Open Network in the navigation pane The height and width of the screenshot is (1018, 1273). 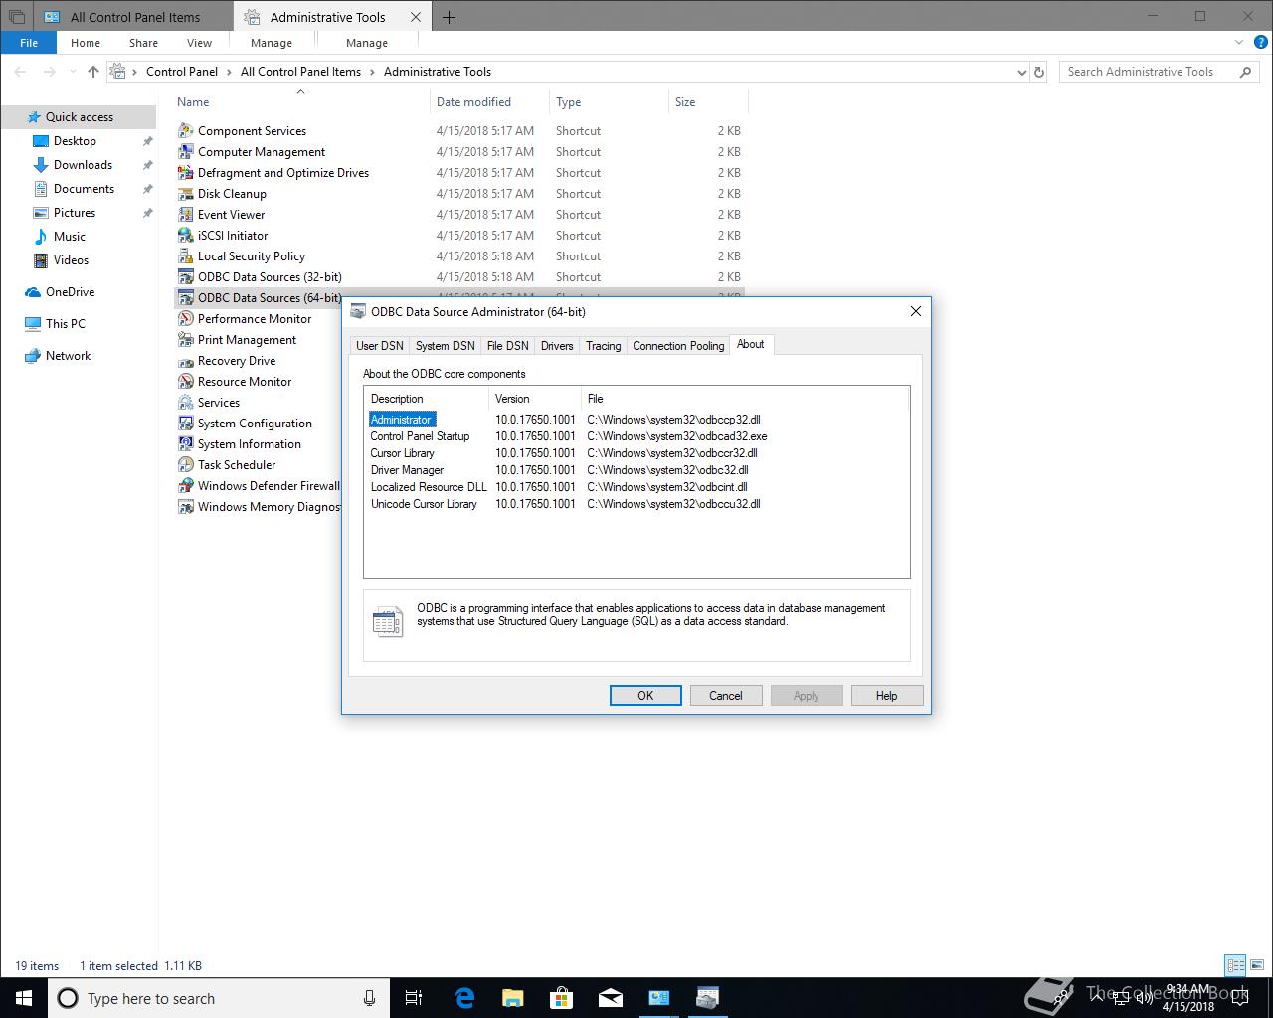coord(68,356)
